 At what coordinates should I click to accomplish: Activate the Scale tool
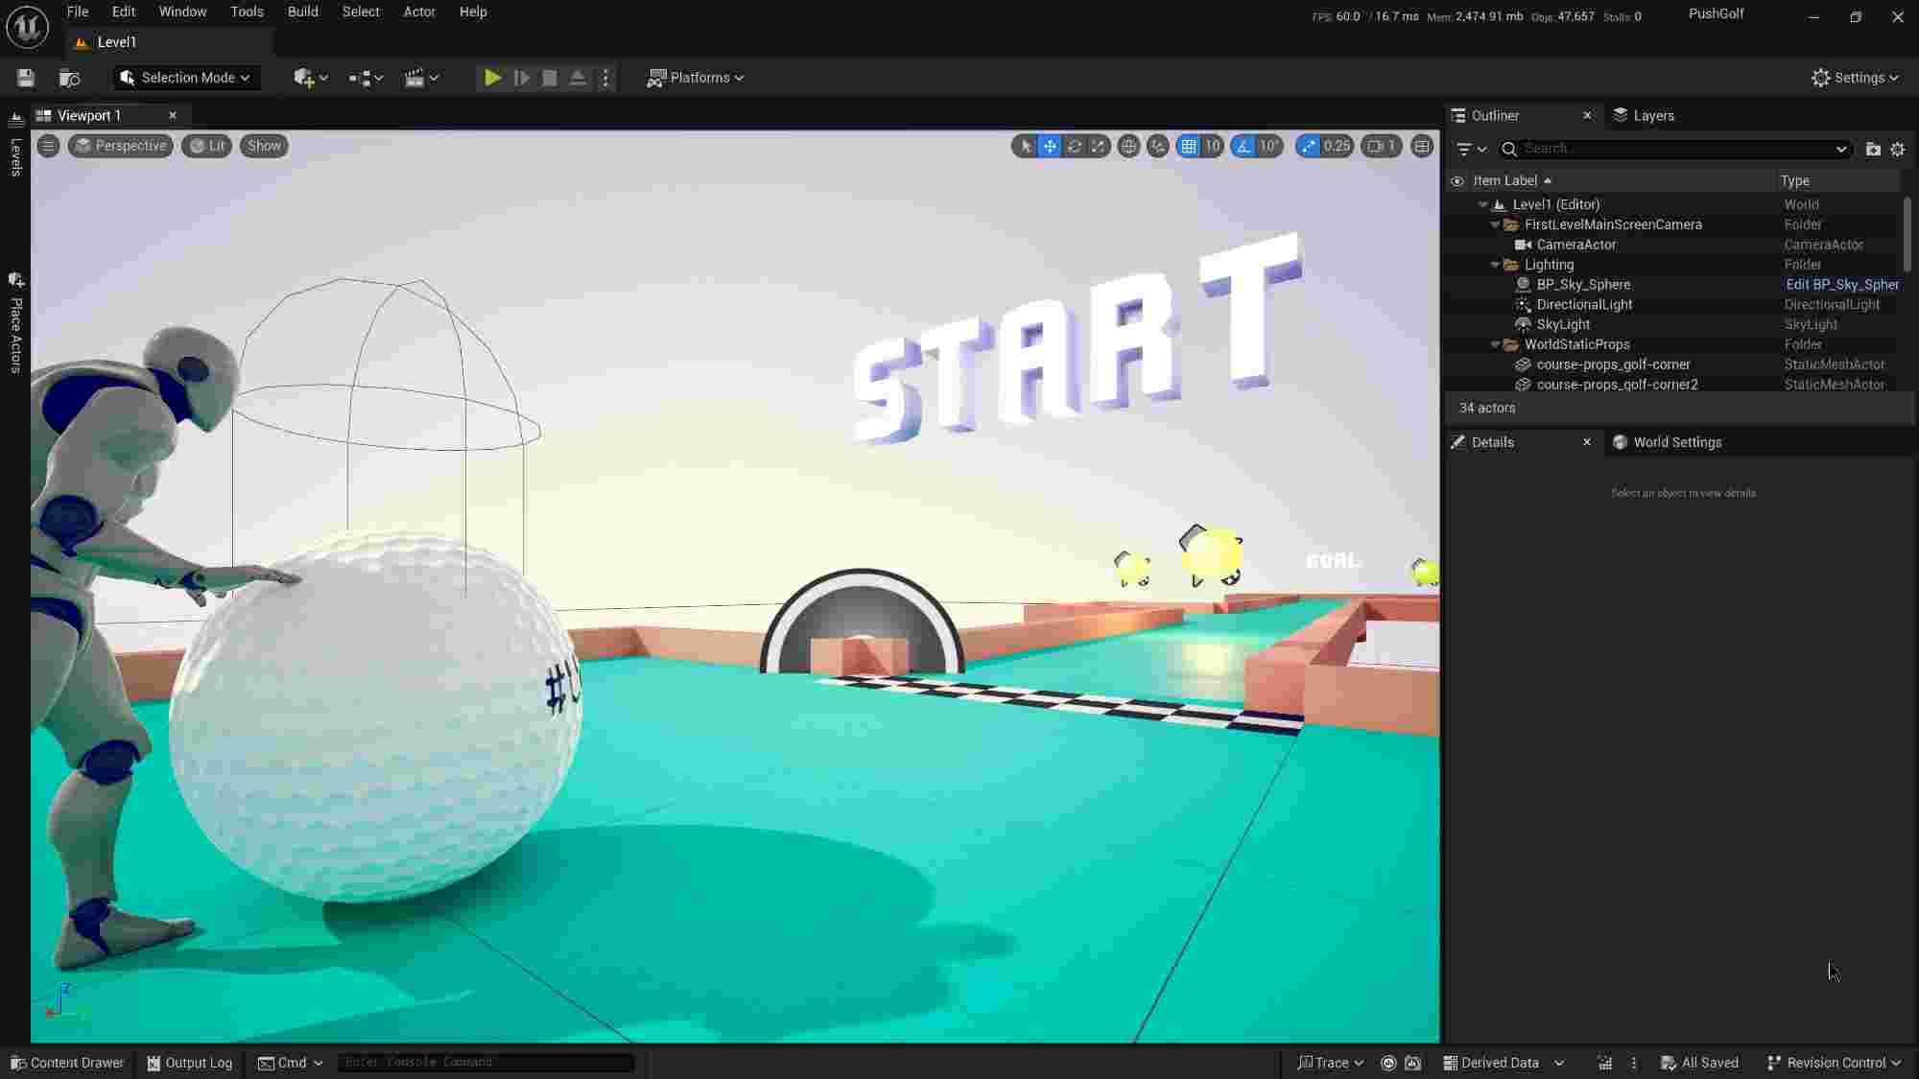click(x=1098, y=146)
